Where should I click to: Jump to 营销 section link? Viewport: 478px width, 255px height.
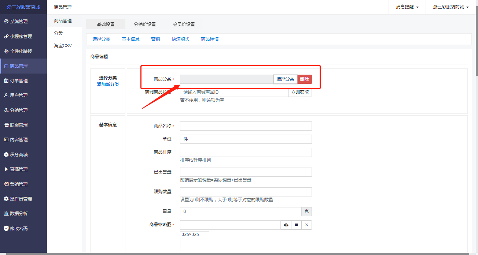(x=155, y=39)
